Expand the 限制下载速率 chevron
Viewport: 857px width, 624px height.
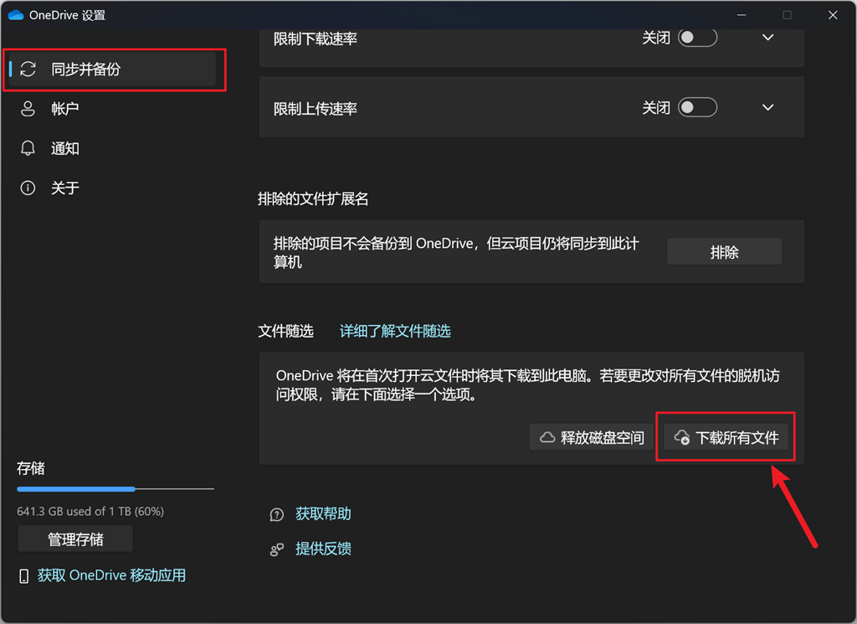click(x=768, y=37)
